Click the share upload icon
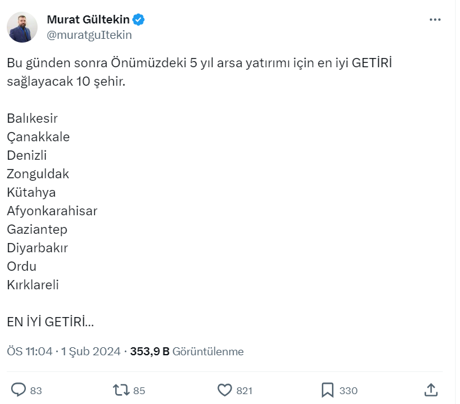This screenshot has width=460, height=404. coord(431,390)
